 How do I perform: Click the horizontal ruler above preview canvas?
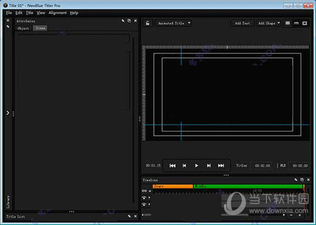point(226,47)
